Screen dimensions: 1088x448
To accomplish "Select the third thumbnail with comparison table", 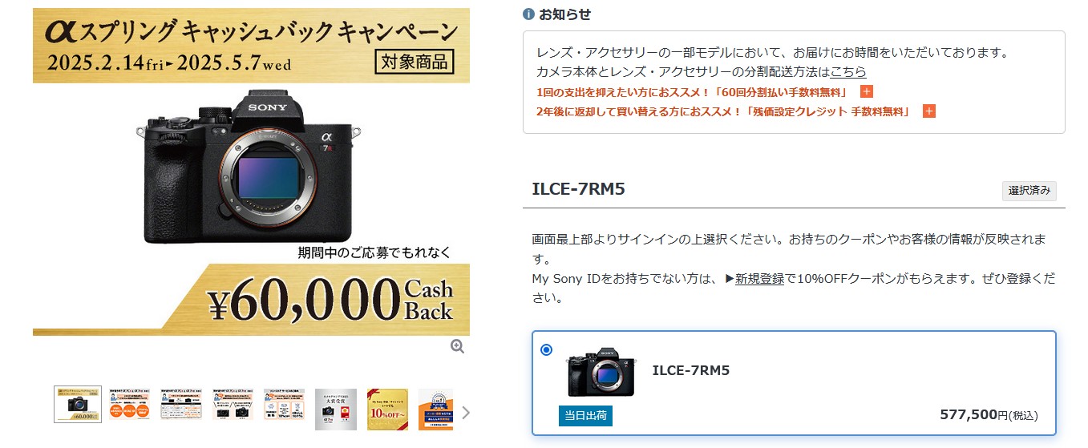I will [x=181, y=404].
